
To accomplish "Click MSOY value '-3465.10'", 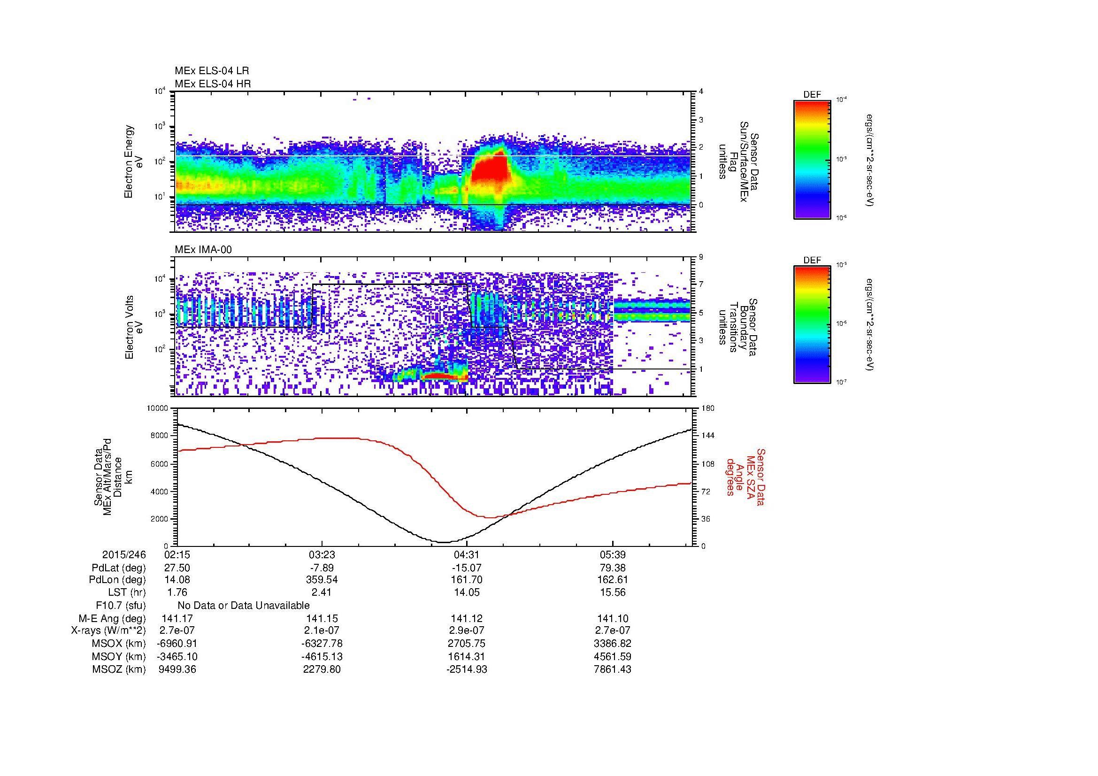I will pyautogui.click(x=177, y=656).
